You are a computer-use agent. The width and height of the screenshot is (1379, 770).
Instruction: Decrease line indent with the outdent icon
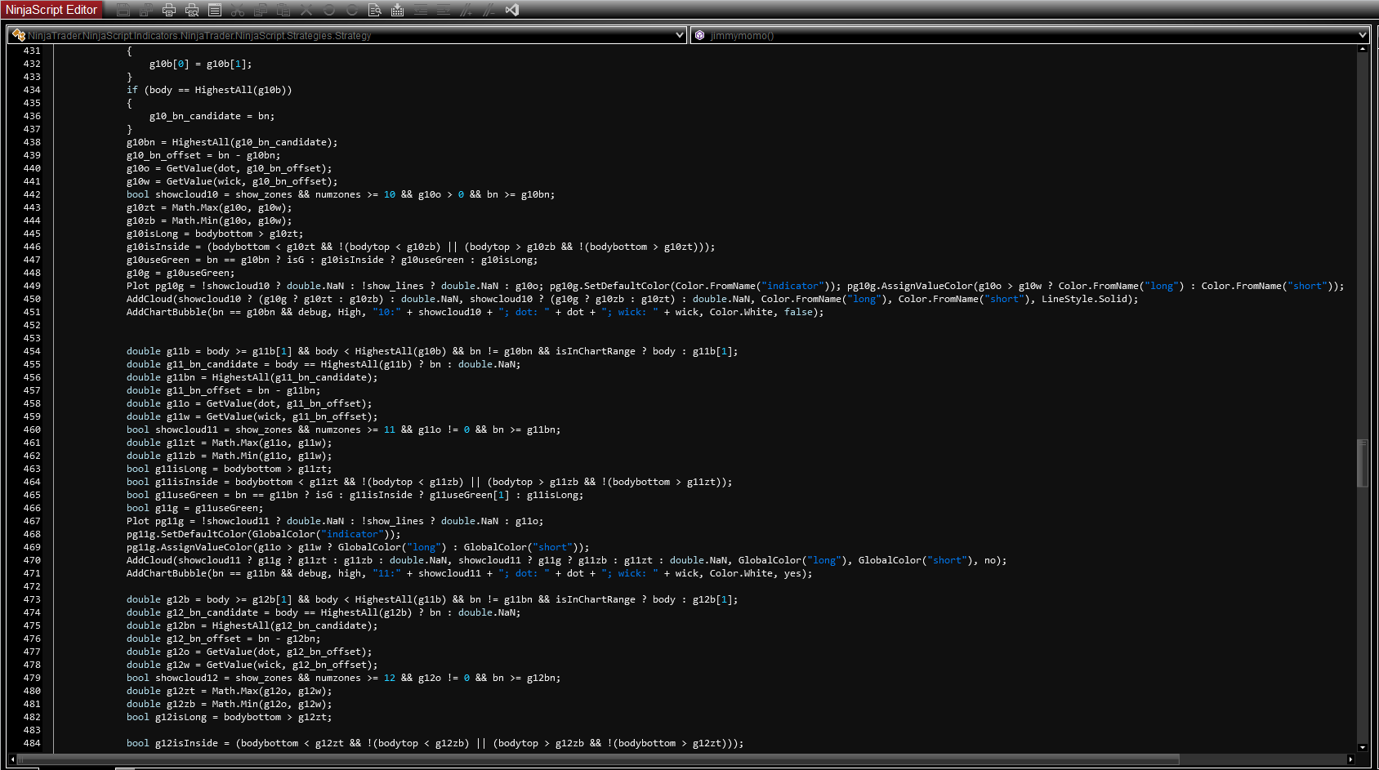click(x=421, y=10)
